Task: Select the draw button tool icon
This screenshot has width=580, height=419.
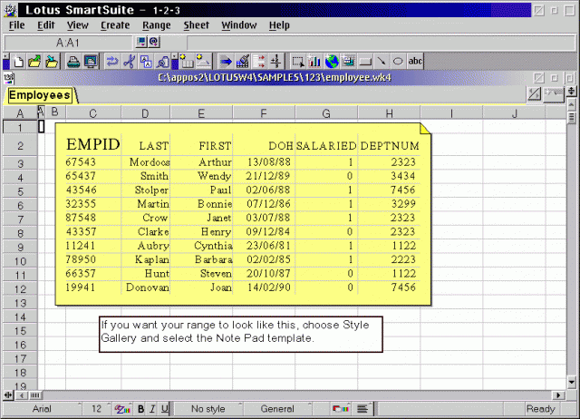Action: pos(365,62)
